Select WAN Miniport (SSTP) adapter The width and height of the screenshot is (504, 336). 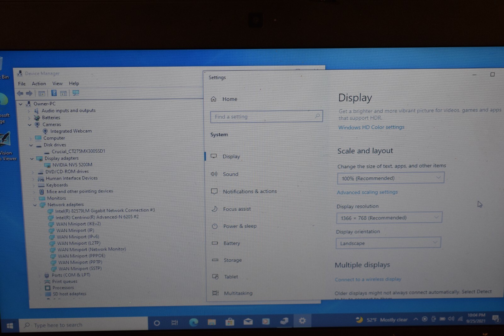pos(80,269)
